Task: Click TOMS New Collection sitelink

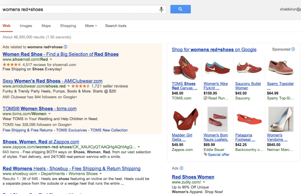Action: 109,130
